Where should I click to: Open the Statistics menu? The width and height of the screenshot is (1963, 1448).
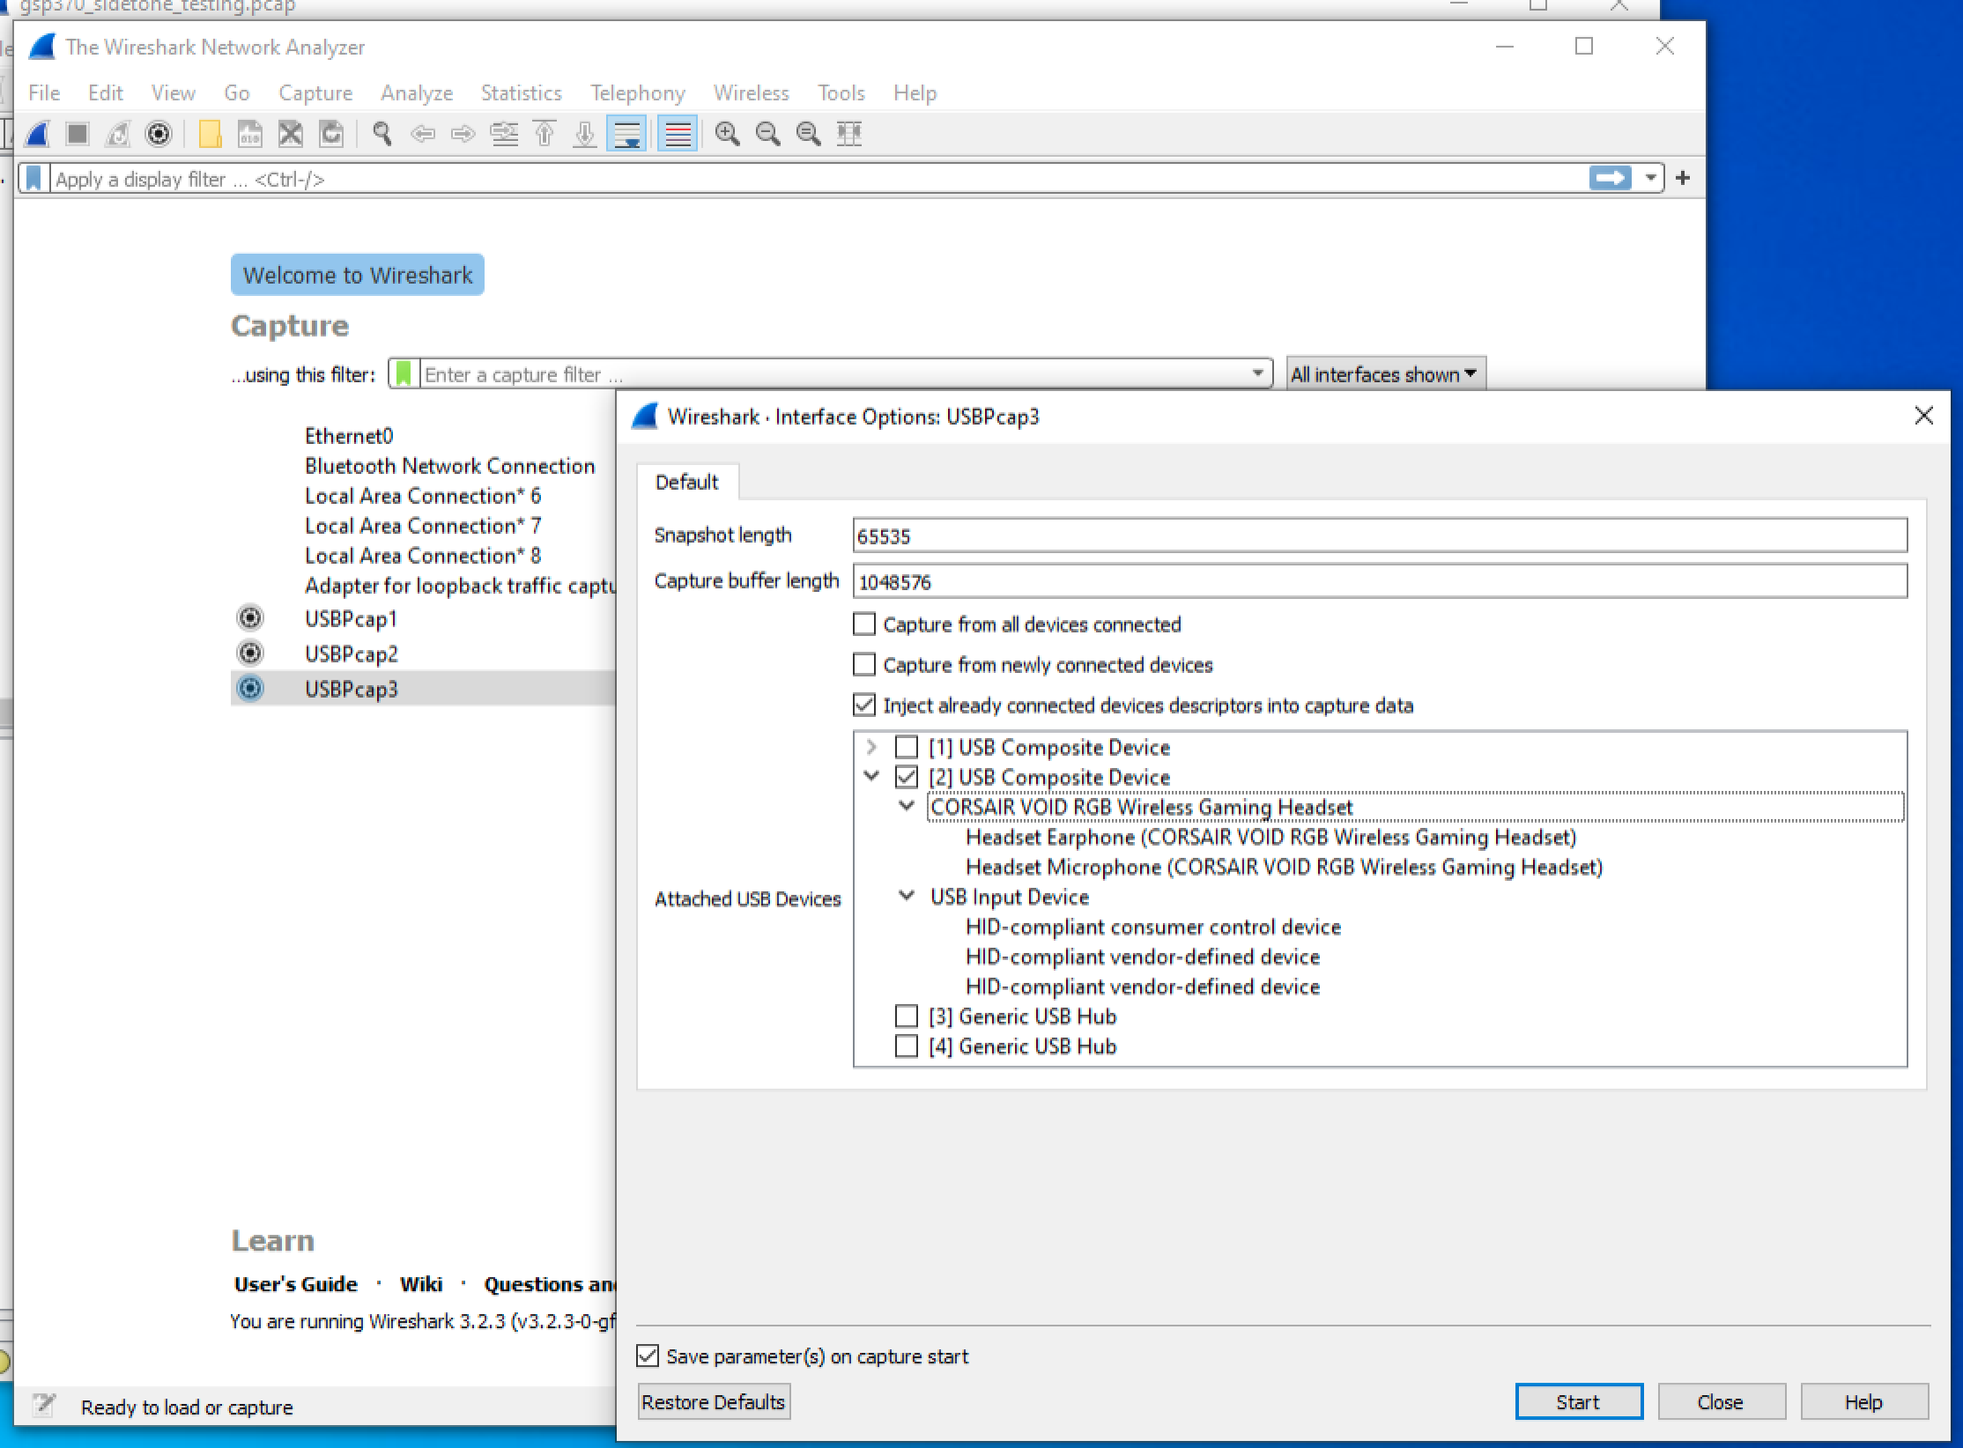pos(520,92)
